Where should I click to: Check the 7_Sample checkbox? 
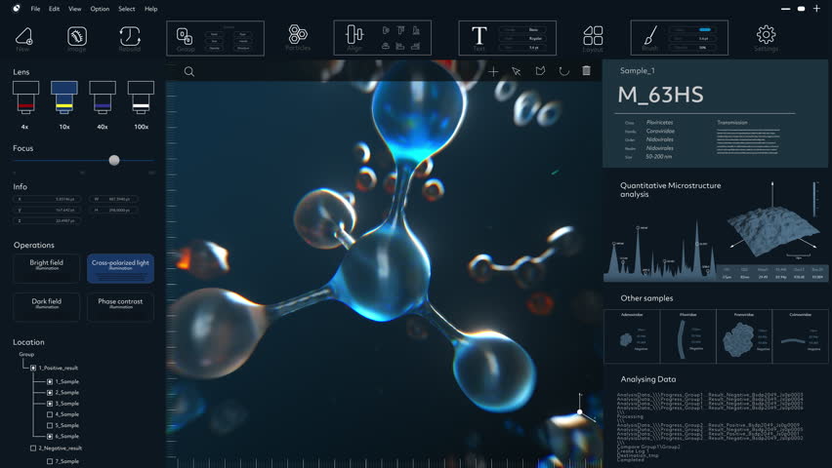tap(50, 461)
